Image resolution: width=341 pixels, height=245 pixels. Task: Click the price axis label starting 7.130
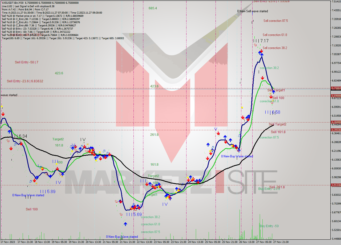pos(336,46)
